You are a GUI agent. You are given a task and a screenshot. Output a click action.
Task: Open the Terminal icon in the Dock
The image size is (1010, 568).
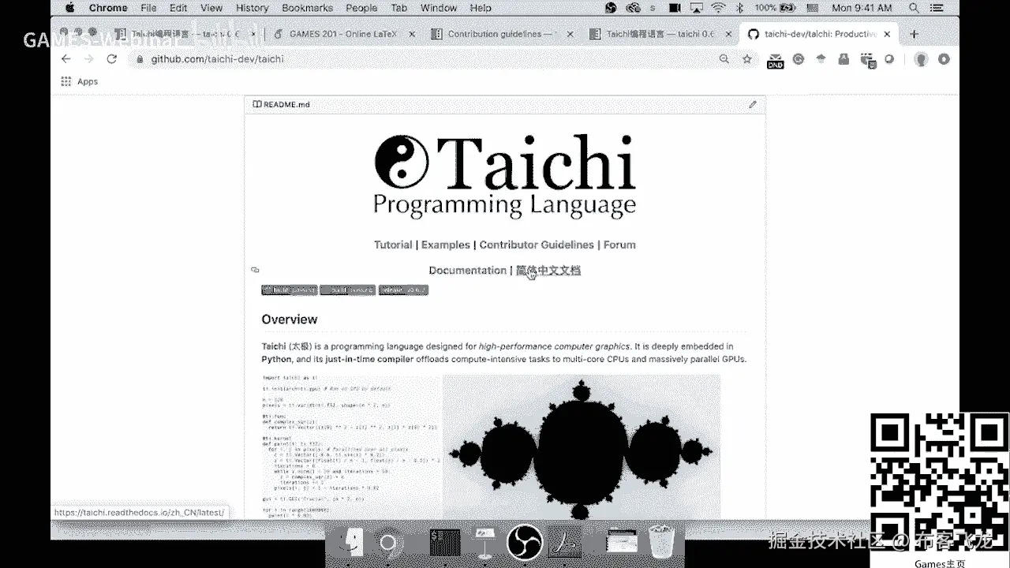pyautogui.click(x=445, y=542)
